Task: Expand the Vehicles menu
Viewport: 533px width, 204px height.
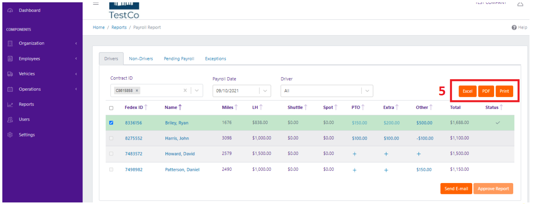Action: click(76, 74)
